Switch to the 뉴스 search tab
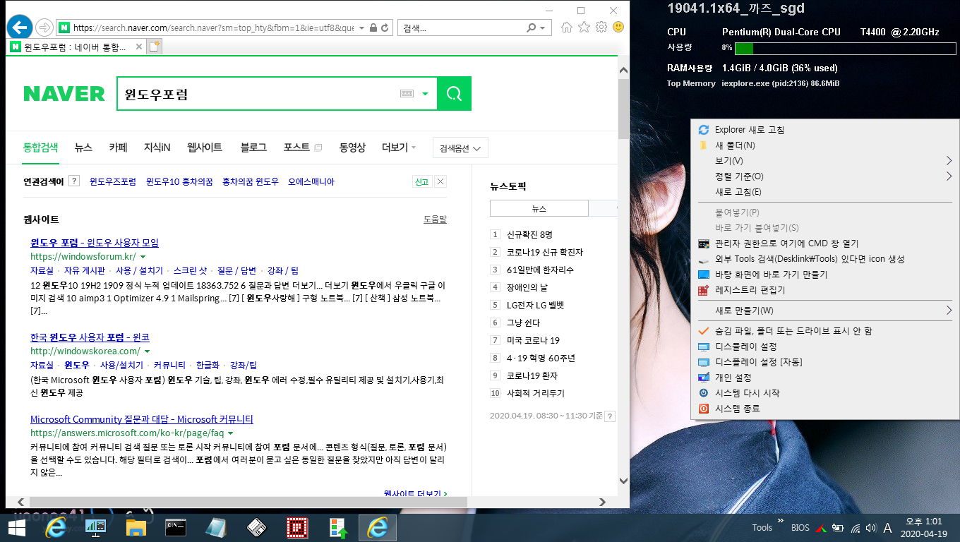 click(x=83, y=147)
